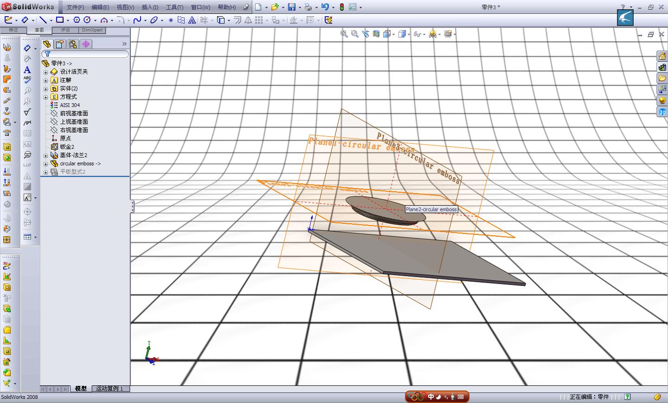
Task: Click the Save icon in toolbar
Action: click(292, 7)
